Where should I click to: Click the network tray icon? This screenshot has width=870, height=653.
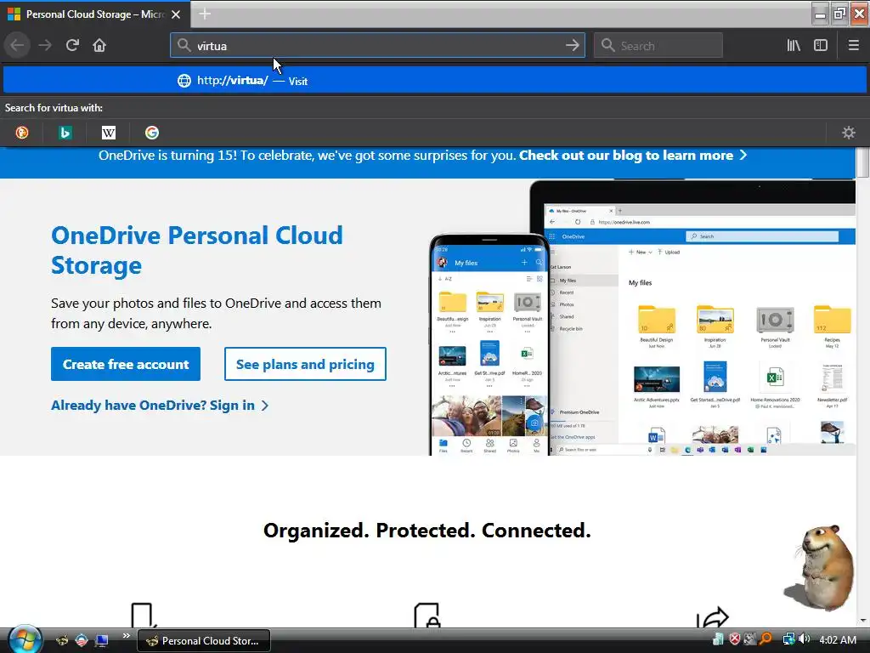788,639
